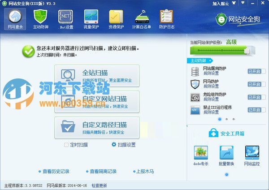Image resolution: width=269 pixels, height=190 pixels.
Task: Click the green checkmark status icon
Action: 29,51
